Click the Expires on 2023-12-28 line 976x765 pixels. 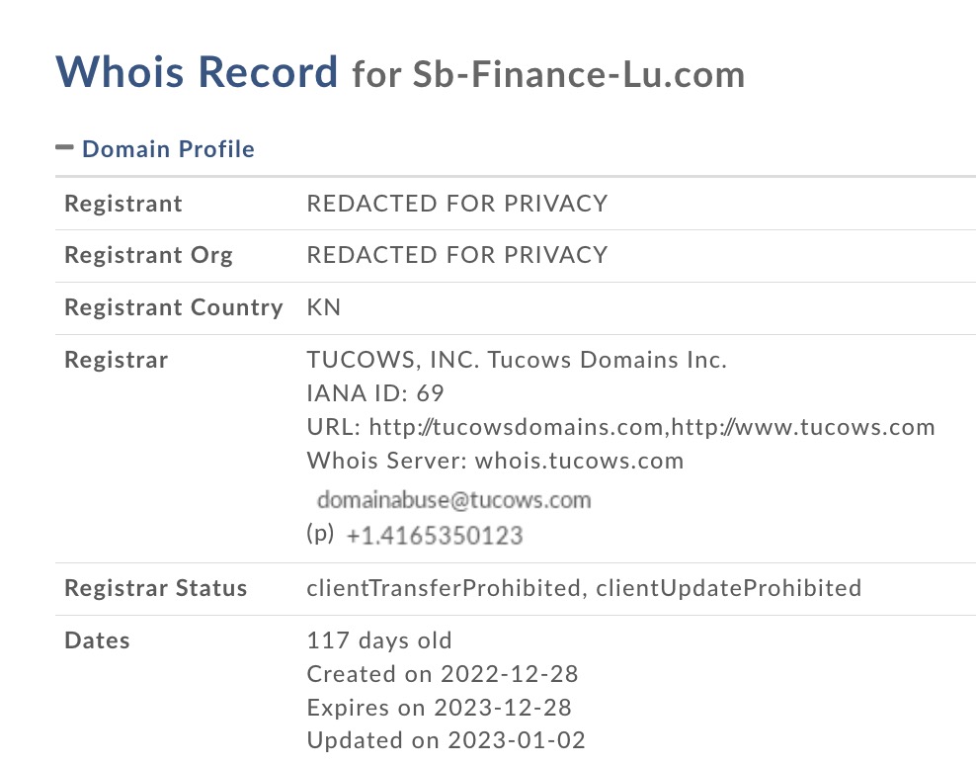440,708
